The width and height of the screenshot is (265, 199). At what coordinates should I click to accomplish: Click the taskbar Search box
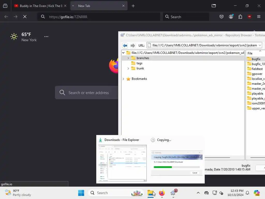point(116,193)
